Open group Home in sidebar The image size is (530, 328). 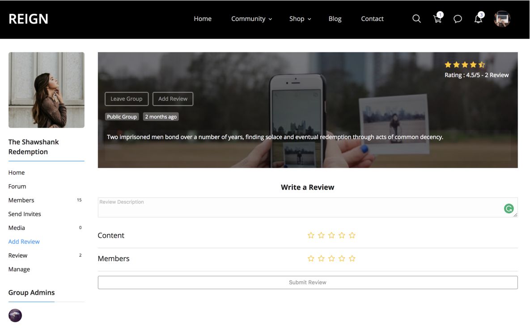click(x=17, y=173)
